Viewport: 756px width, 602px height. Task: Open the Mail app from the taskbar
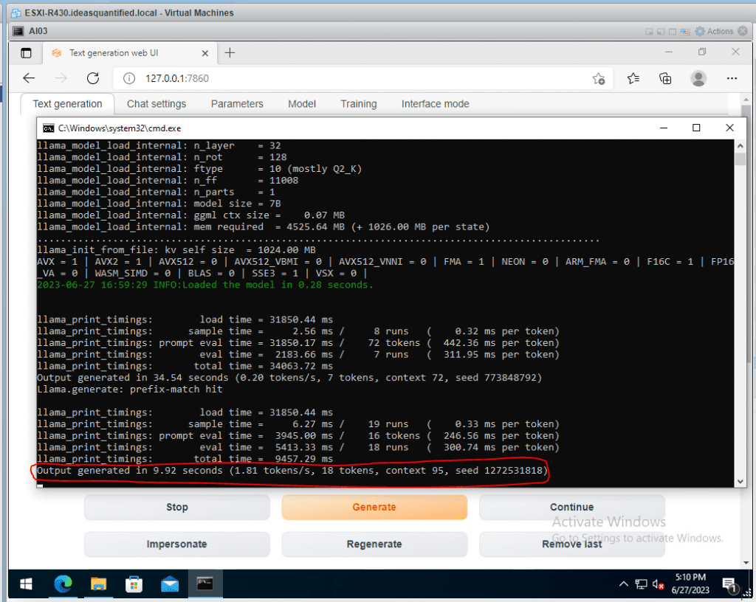pyautogui.click(x=170, y=584)
